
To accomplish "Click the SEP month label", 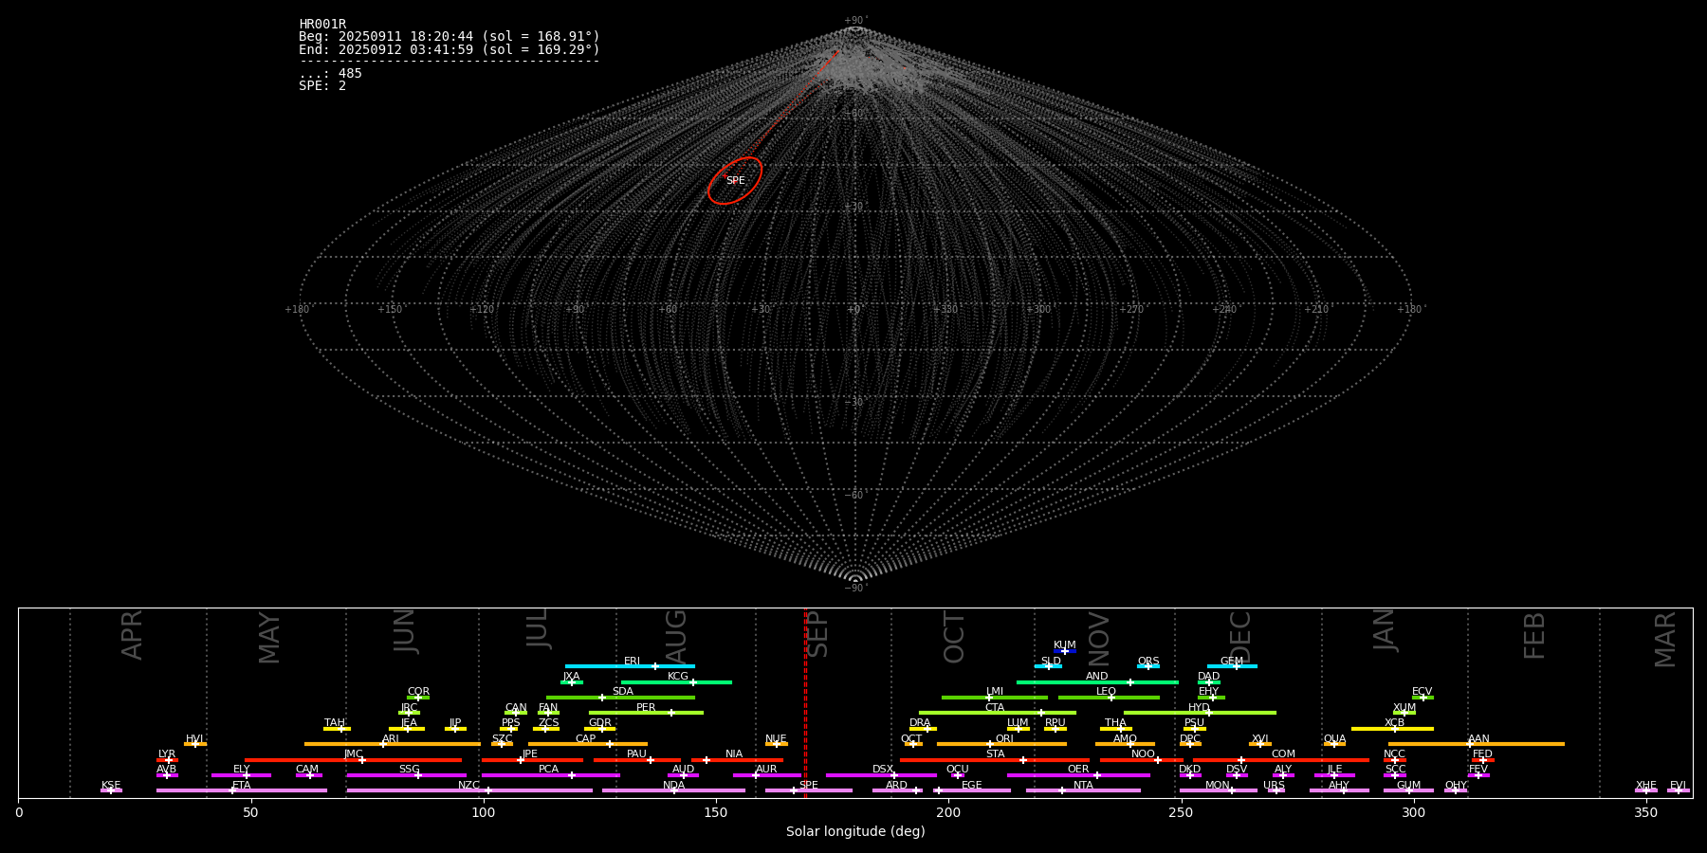I will coord(817,634).
